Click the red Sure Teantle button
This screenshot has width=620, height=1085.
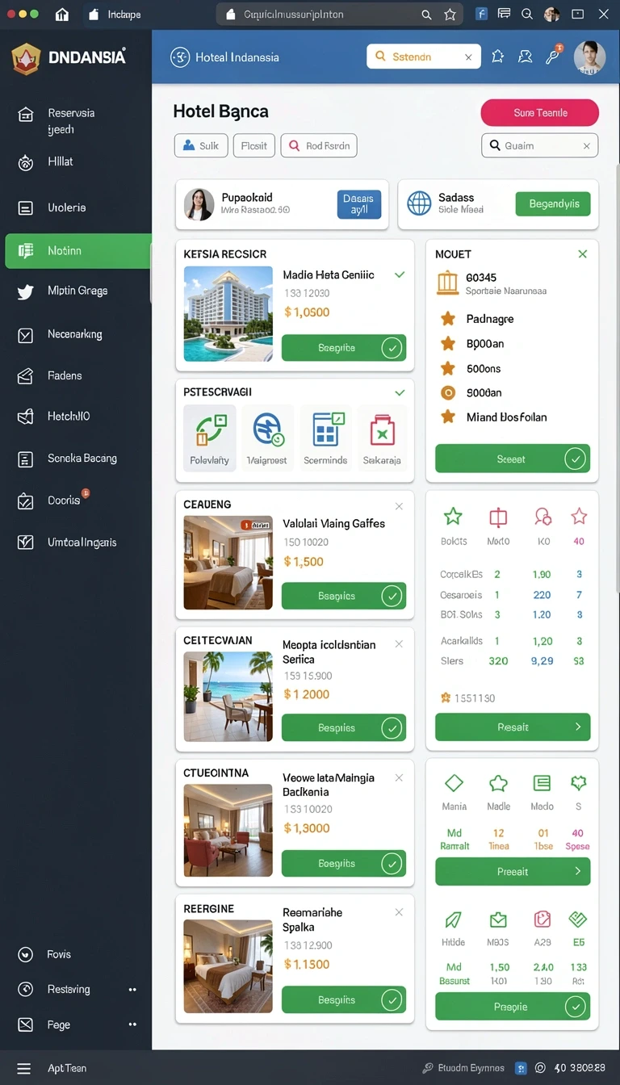(539, 113)
